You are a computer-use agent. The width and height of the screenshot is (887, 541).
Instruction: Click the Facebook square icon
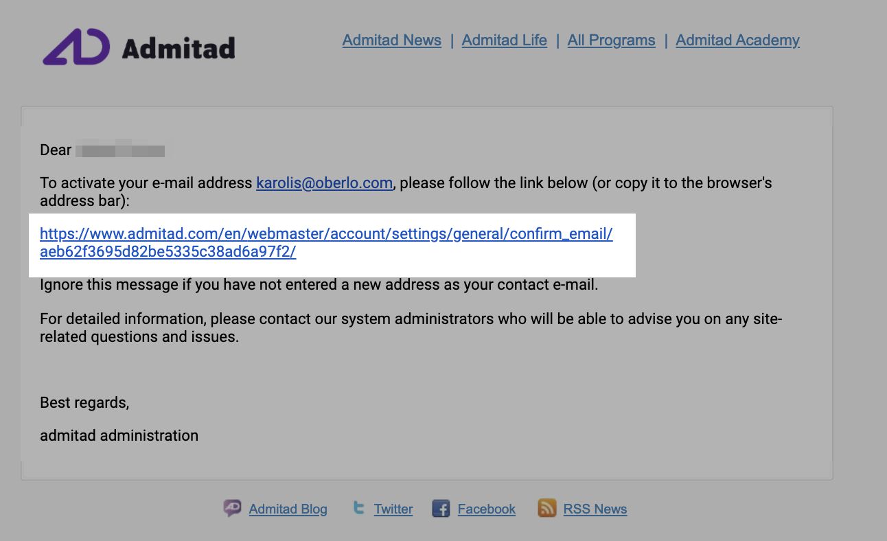tap(441, 509)
